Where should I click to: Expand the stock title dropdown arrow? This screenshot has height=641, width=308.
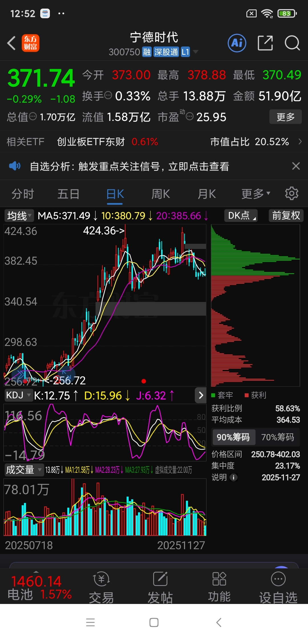pyautogui.click(x=196, y=52)
